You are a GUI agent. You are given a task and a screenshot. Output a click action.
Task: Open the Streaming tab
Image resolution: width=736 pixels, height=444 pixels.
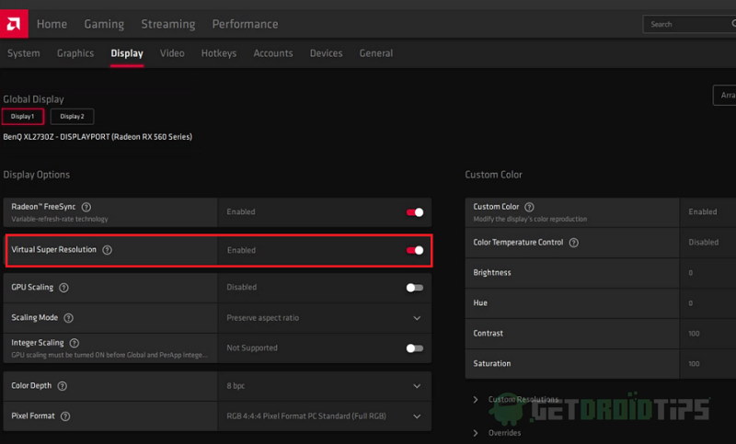[168, 24]
